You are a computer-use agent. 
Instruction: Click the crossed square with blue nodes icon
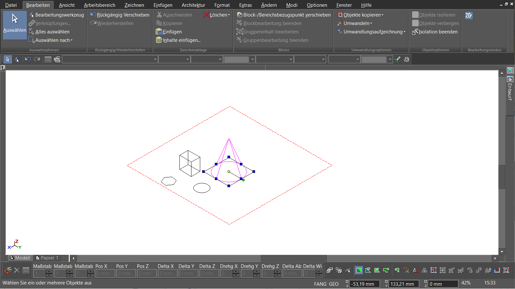coord(433,270)
